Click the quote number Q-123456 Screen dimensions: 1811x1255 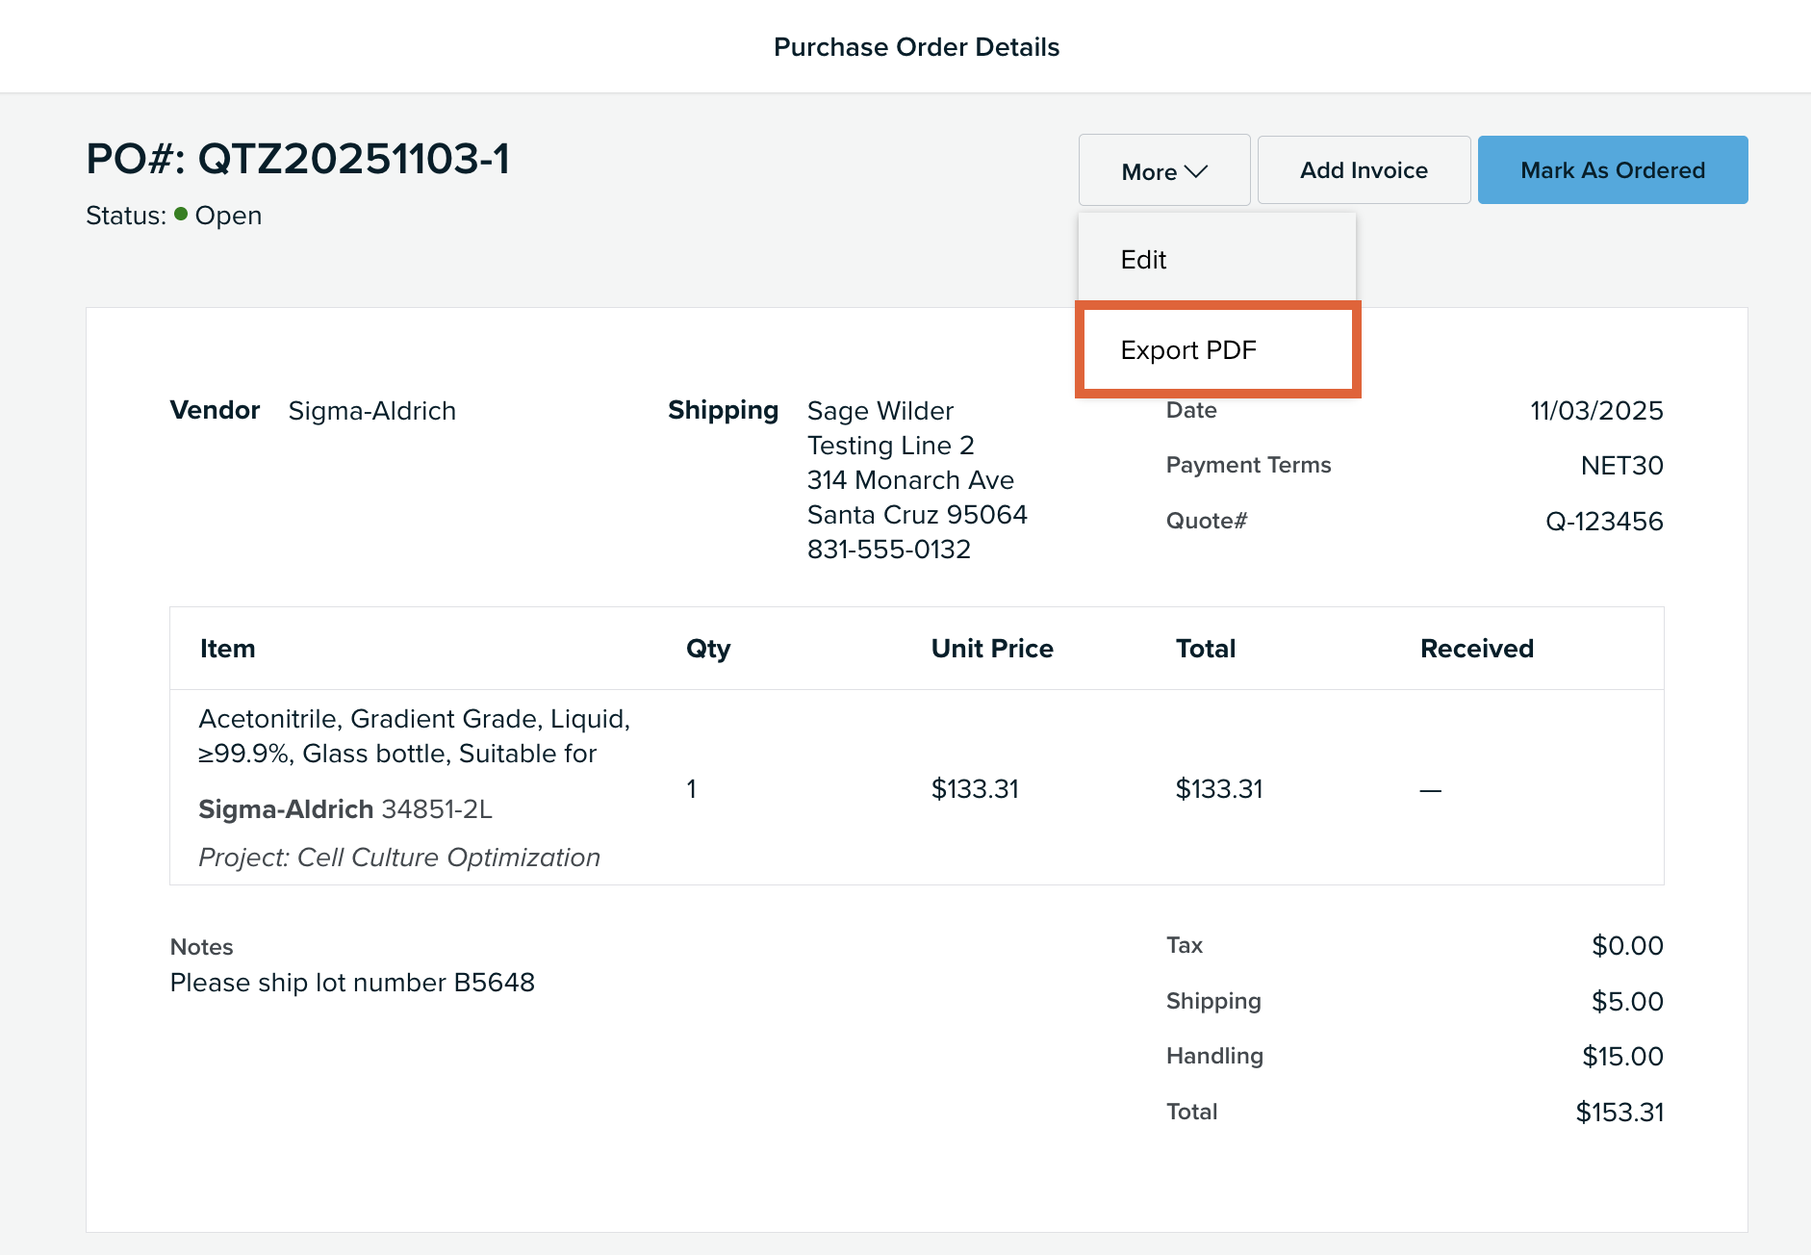click(x=1604, y=522)
